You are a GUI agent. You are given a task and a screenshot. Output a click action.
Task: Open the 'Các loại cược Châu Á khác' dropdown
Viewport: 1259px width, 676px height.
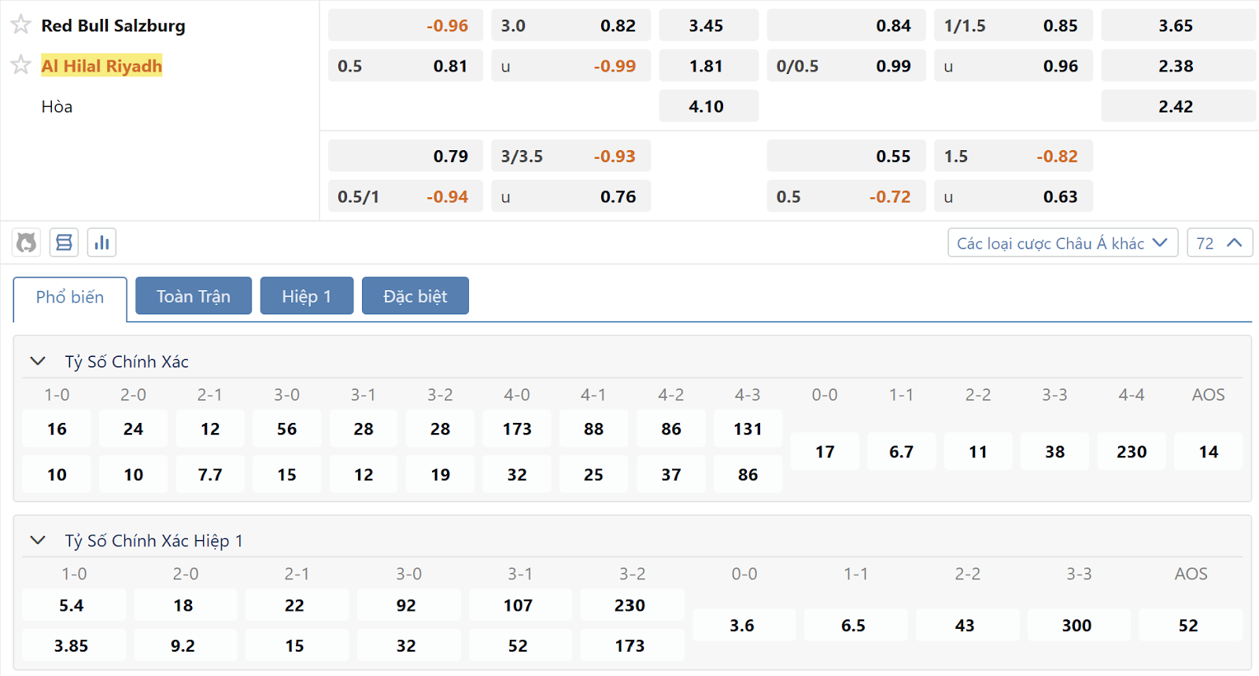1062,243
